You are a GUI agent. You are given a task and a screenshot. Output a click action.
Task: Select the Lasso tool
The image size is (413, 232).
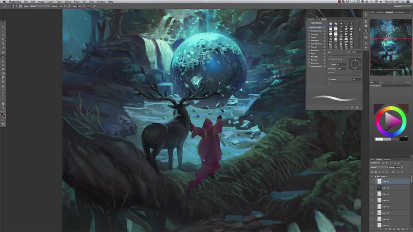click(x=3, y=35)
